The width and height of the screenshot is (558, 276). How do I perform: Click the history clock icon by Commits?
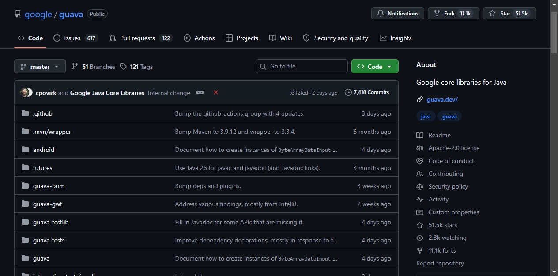(348, 92)
